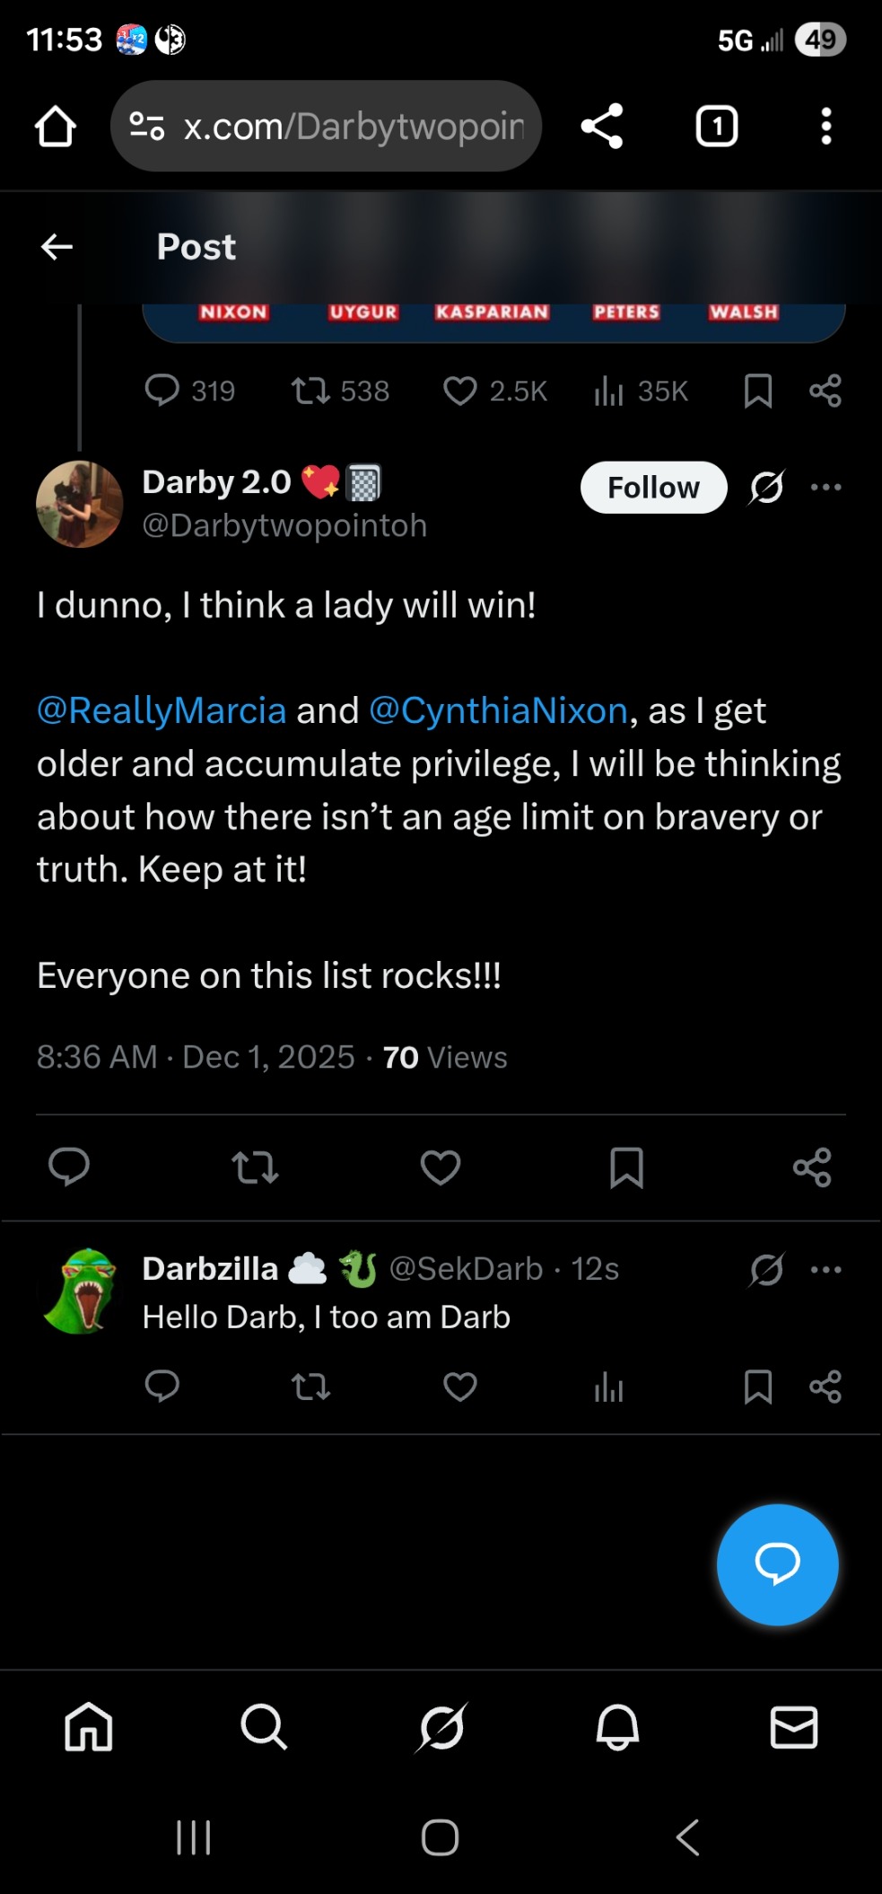Open the @CynthiaNixon mention link
Image resolution: width=882 pixels, height=1894 pixels.
click(498, 711)
